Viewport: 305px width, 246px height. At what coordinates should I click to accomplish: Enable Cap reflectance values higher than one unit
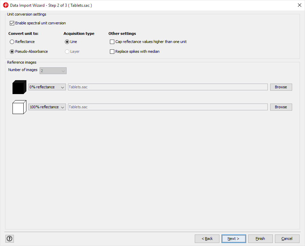tap(112, 42)
